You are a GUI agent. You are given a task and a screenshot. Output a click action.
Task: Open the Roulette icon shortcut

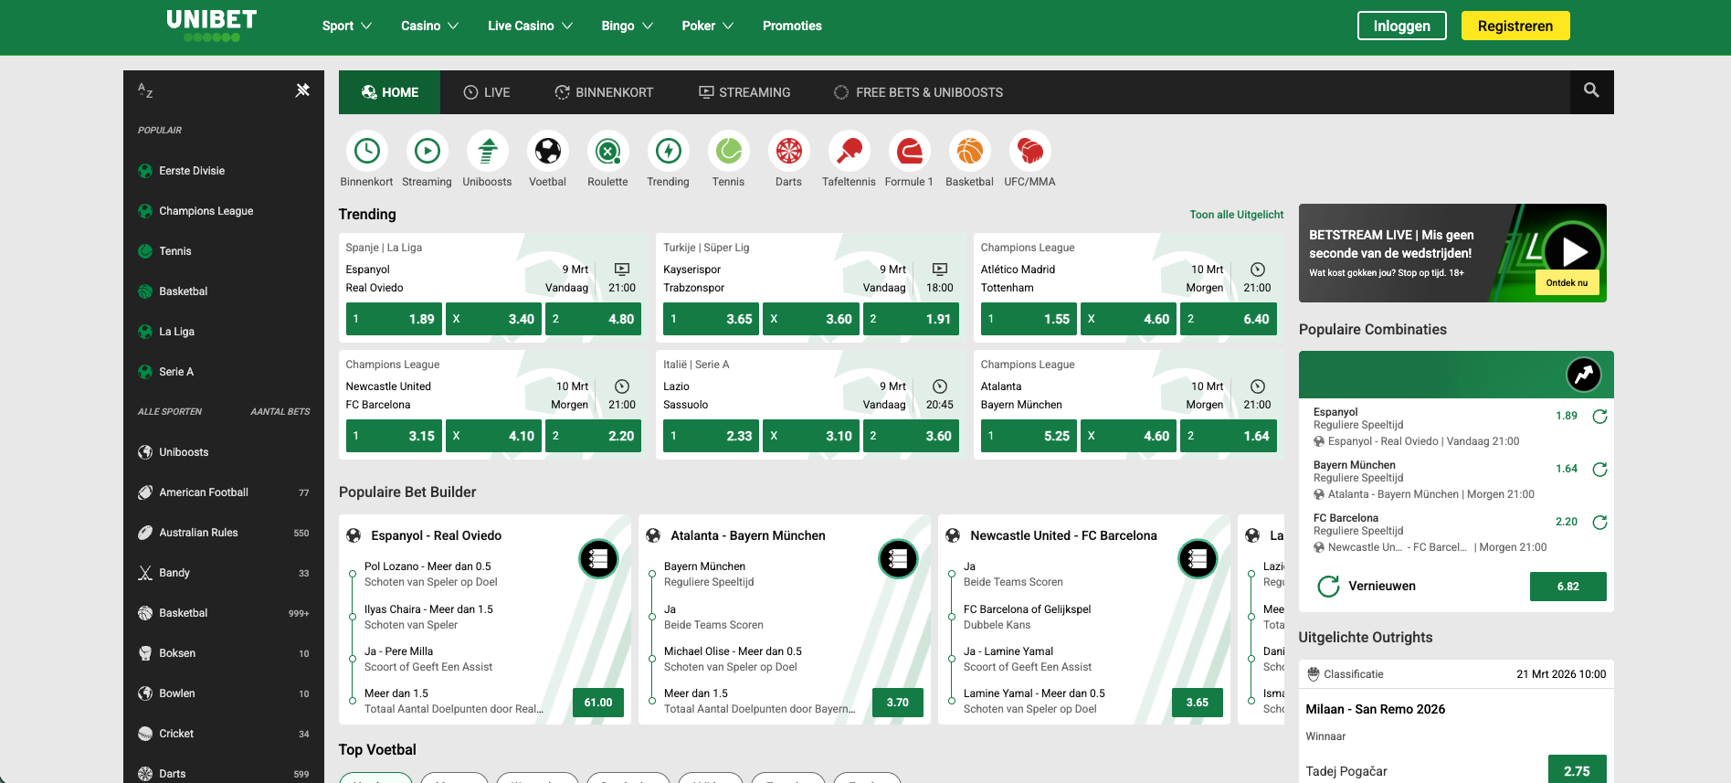tap(607, 151)
